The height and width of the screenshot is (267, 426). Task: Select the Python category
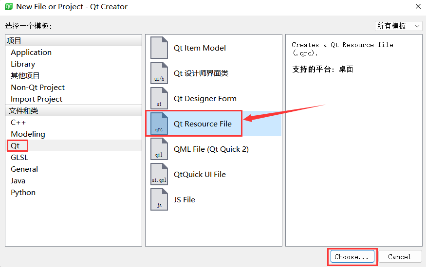23,193
